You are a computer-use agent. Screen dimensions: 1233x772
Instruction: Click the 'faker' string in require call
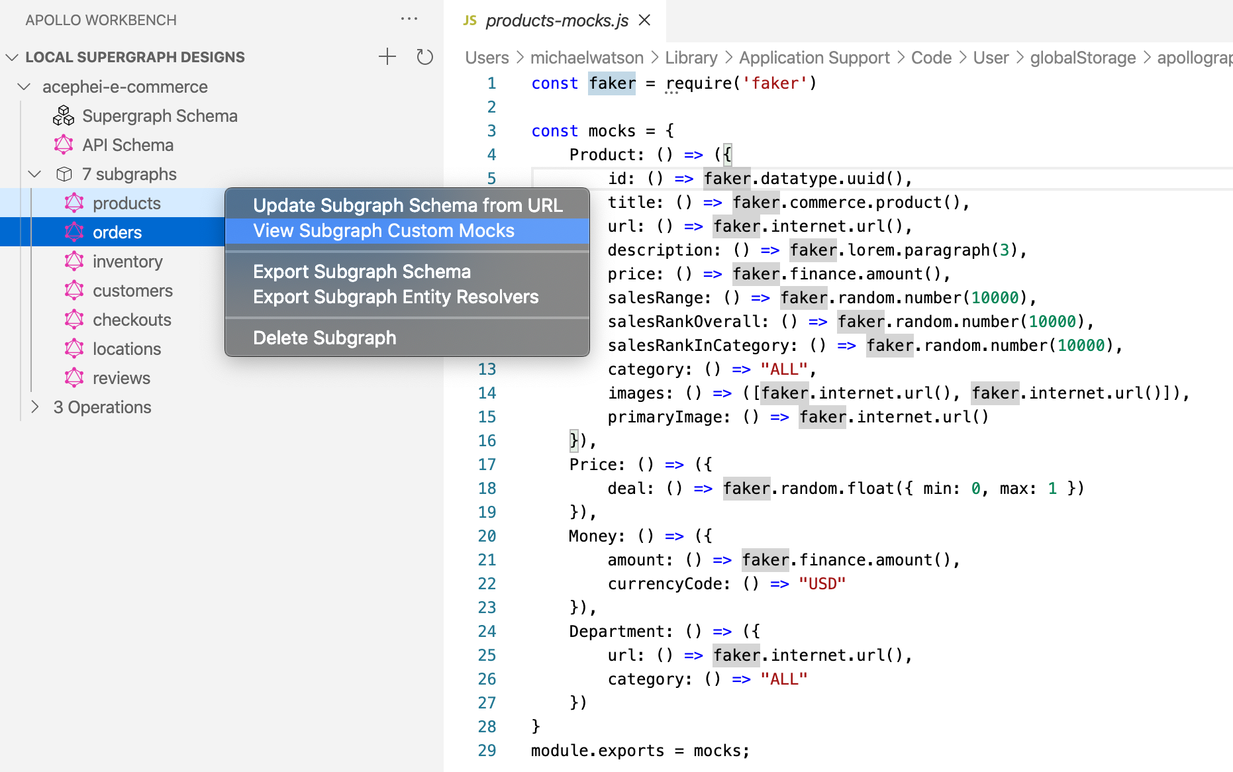click(x=775, y=83)
